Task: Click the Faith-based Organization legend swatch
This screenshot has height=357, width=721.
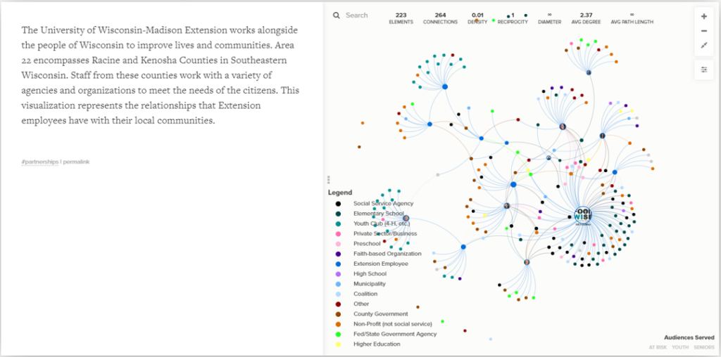Action: [x=339, y=254]
